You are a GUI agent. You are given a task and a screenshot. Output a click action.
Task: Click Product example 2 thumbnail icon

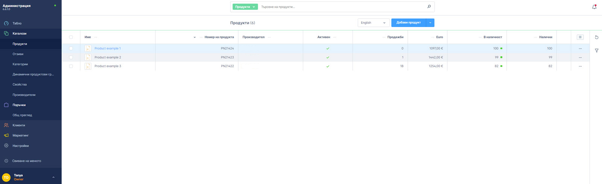[x=88, y=57]
